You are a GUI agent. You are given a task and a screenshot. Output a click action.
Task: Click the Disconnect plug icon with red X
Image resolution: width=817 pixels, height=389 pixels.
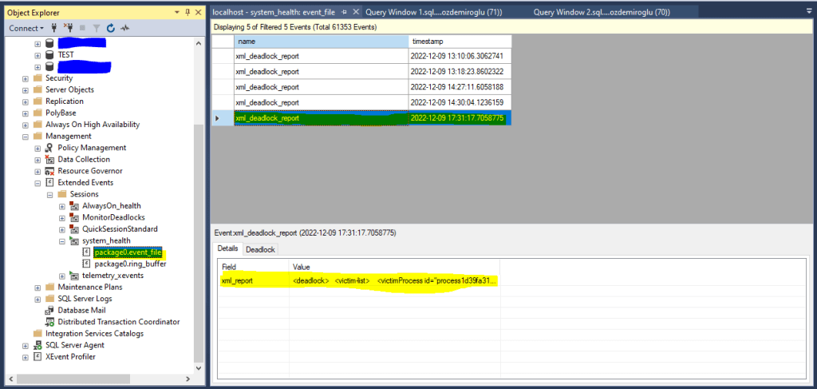point(68,28)
